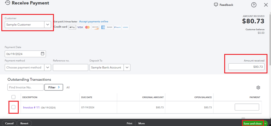Open the Payment Date calendar picker
The image size is (271, 126).
[x=42, y=54]
